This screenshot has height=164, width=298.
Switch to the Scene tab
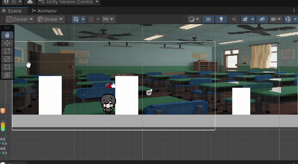[12, 11]
